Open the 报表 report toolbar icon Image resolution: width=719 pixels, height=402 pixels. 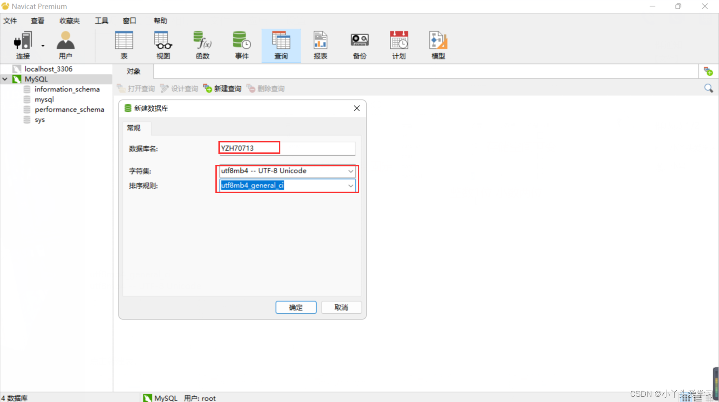(320, 45)
